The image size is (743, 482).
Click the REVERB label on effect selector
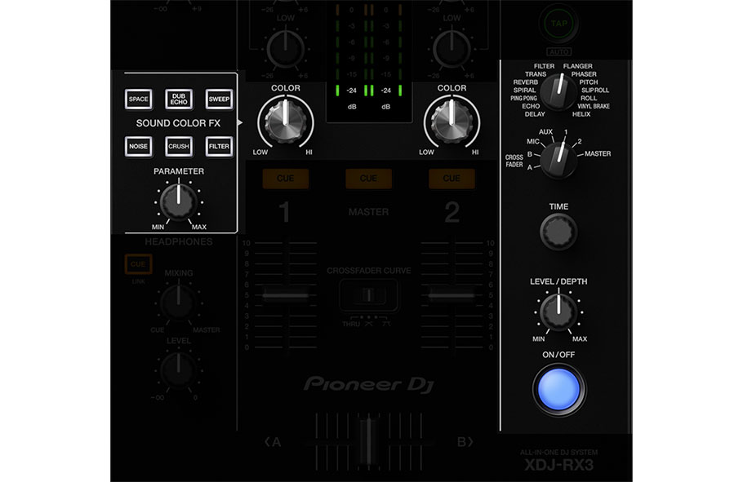tap(526, 82)
